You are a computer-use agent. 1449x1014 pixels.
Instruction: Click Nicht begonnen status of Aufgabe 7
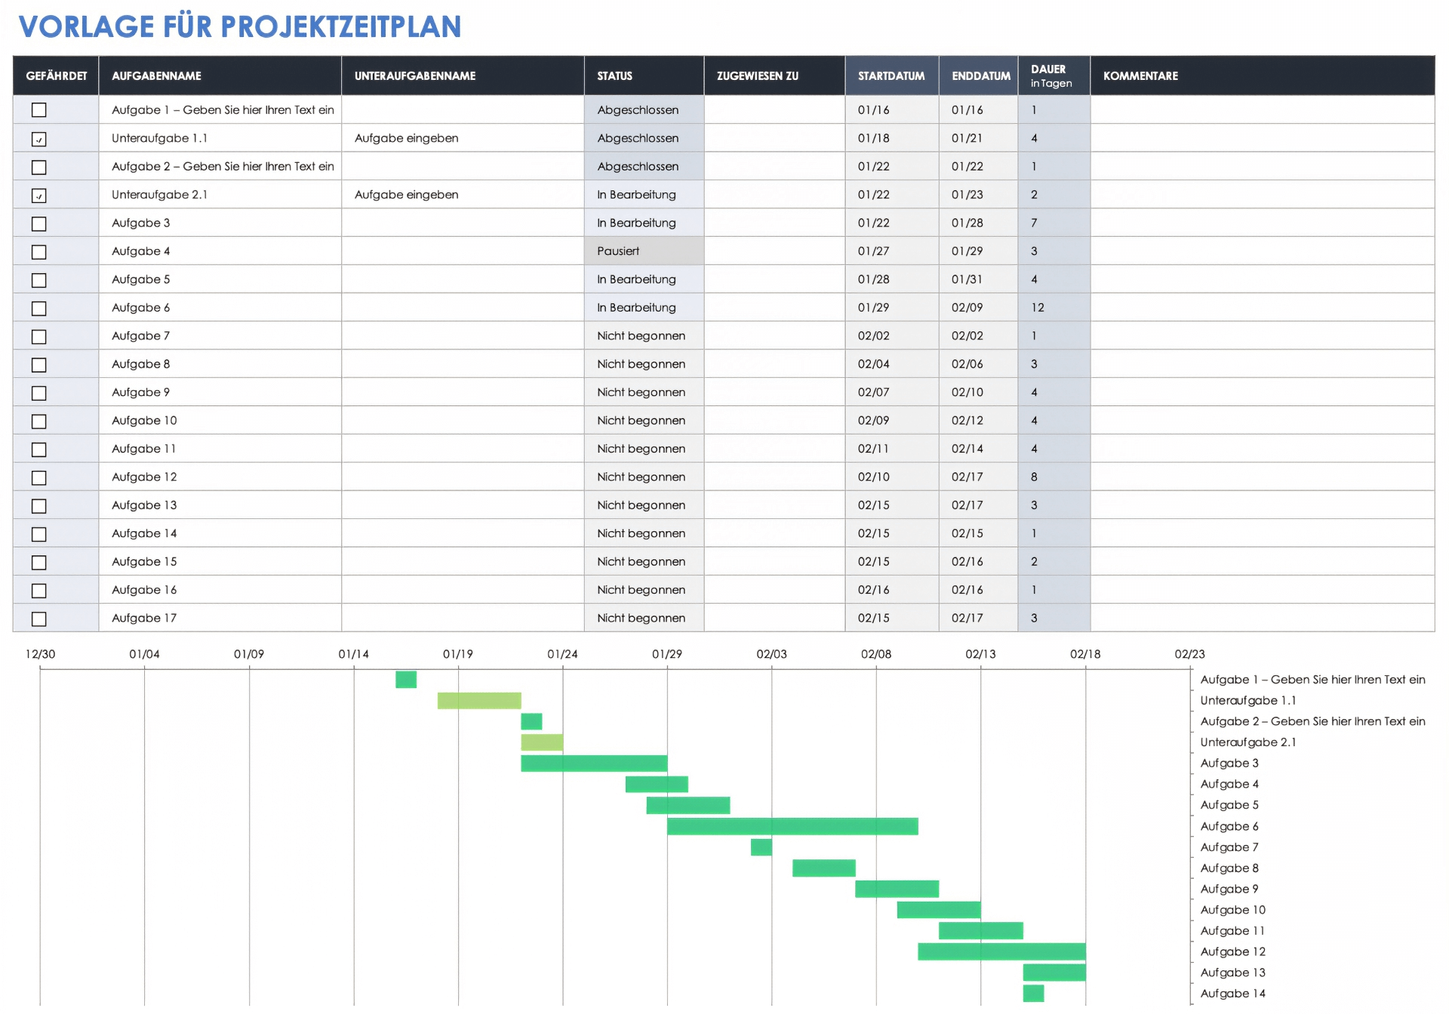(645, 336)
